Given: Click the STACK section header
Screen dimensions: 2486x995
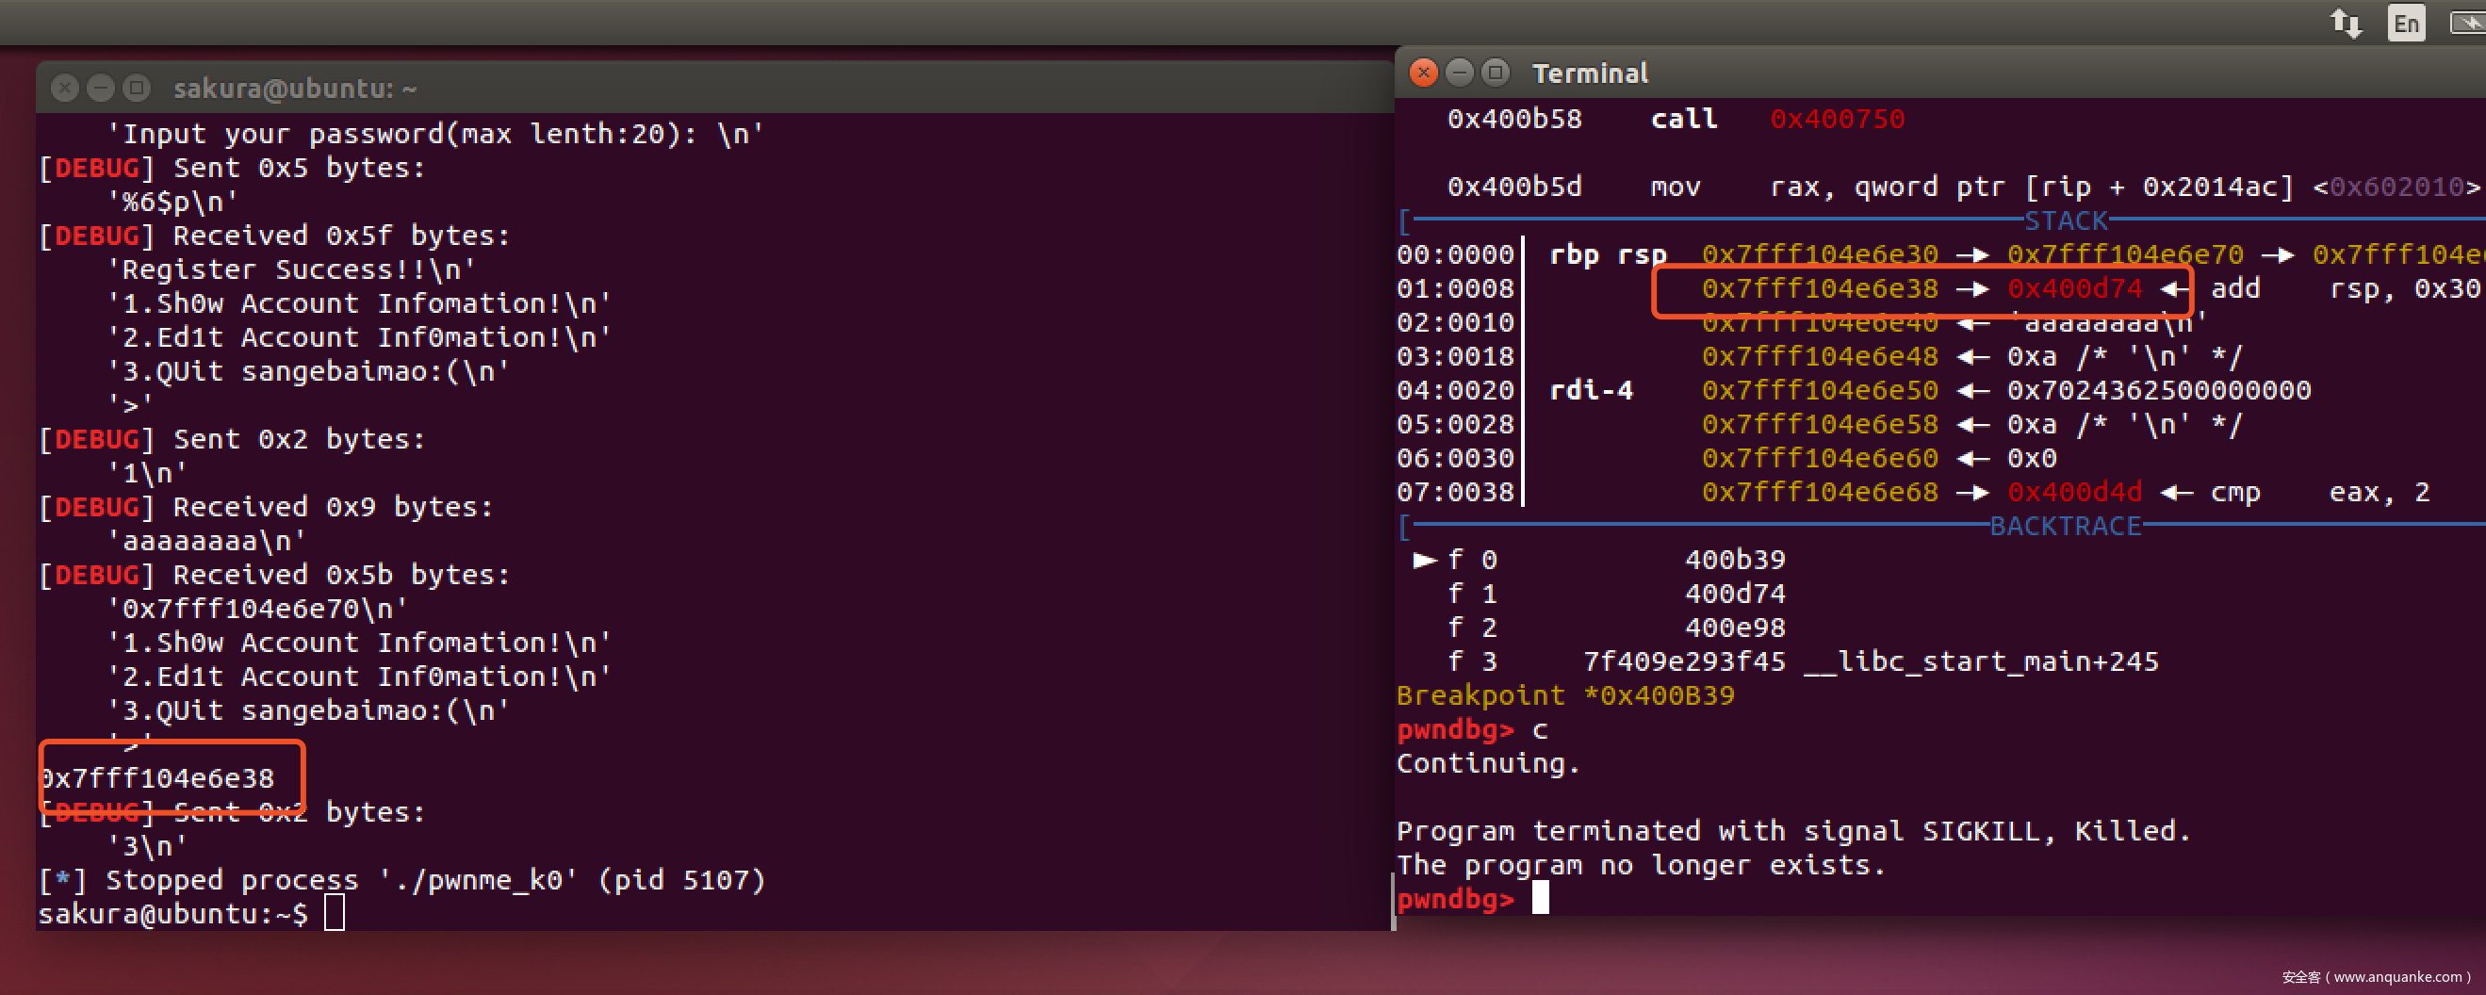Looking at the screenshot, I should [2066, 221].
